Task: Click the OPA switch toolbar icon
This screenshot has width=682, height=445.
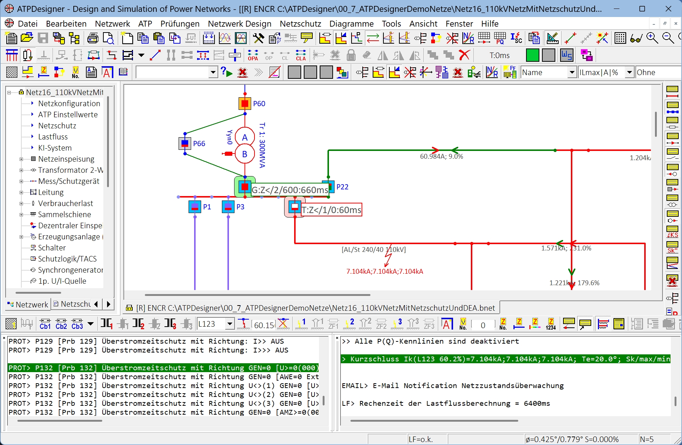Action: point(253,55)
